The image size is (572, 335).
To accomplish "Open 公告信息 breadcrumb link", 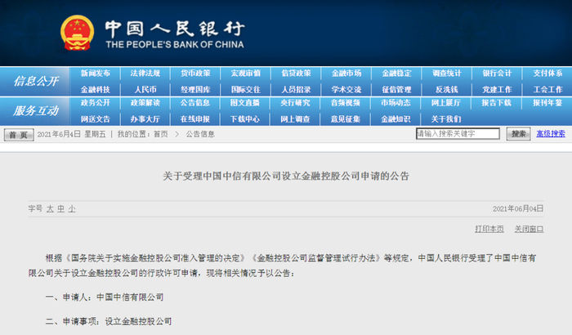I will 200,134.
